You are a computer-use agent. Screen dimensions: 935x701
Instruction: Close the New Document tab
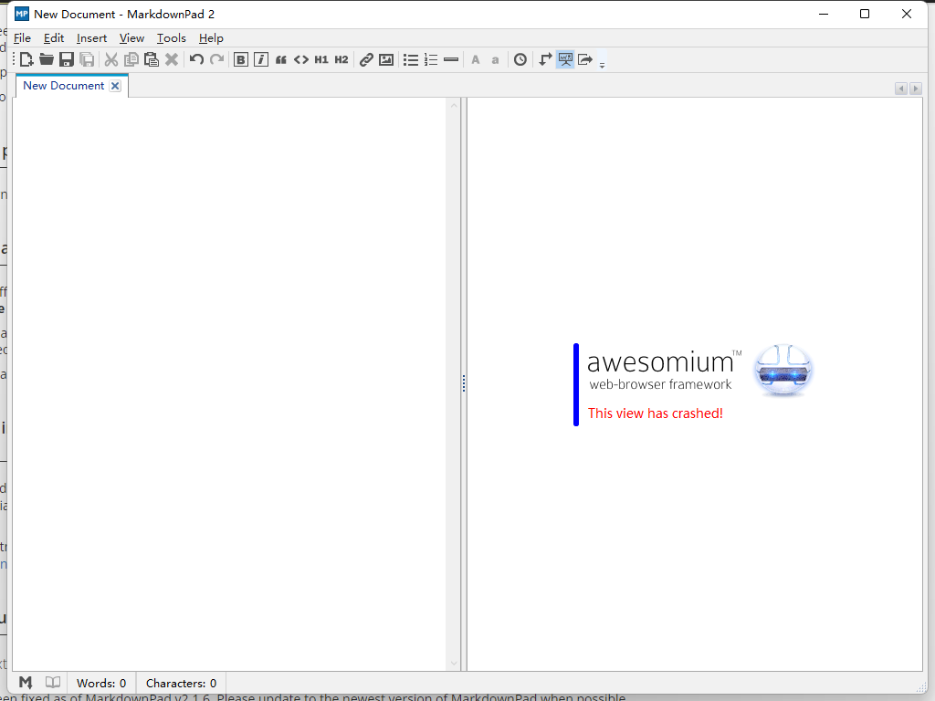[x=115, y=85]
